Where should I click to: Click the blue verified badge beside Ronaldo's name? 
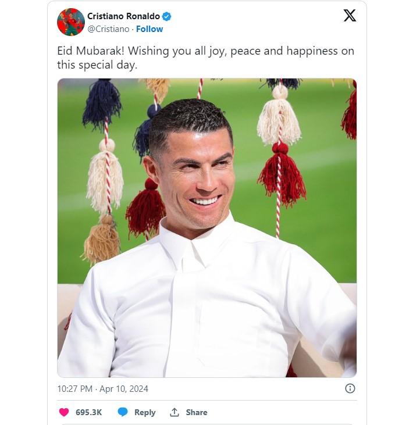(166, 16)
